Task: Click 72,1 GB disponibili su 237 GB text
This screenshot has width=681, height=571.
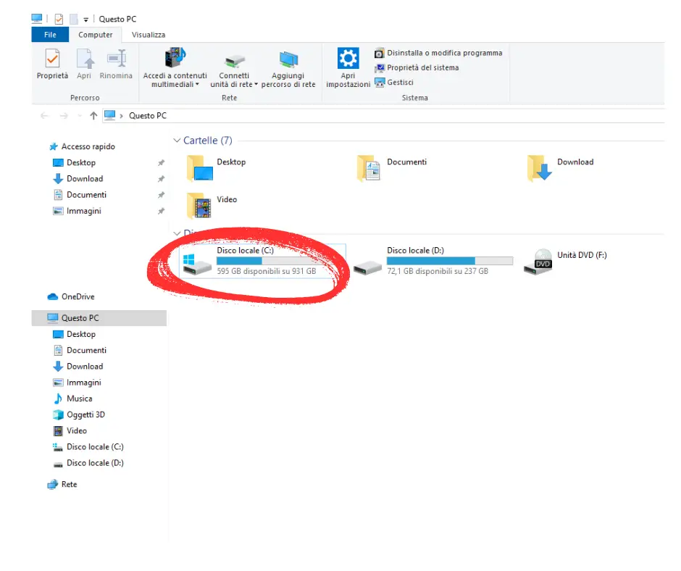Action: point(438,271)
